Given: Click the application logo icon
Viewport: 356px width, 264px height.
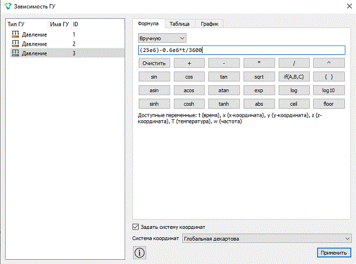Looking at the screenshot, I should (x=8, y=6).
